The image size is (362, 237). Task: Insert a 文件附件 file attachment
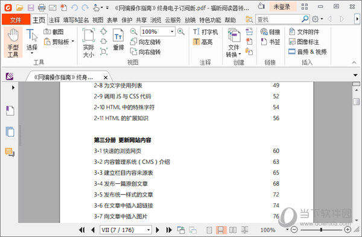[303, 31]
